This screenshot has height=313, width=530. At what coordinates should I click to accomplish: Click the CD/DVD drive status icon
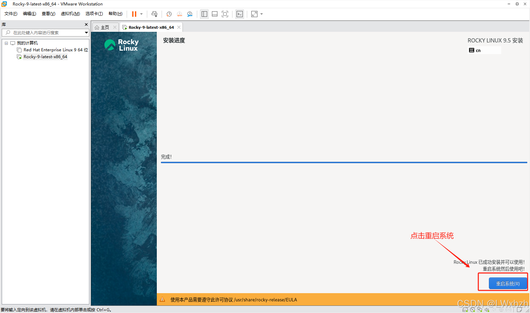[x=472, y=310]
